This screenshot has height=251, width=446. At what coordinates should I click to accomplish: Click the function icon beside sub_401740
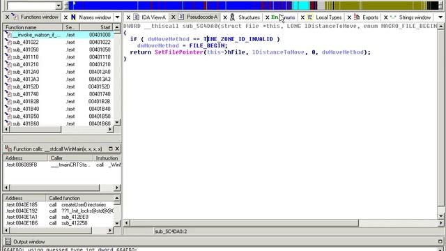[x=8, y=93]
